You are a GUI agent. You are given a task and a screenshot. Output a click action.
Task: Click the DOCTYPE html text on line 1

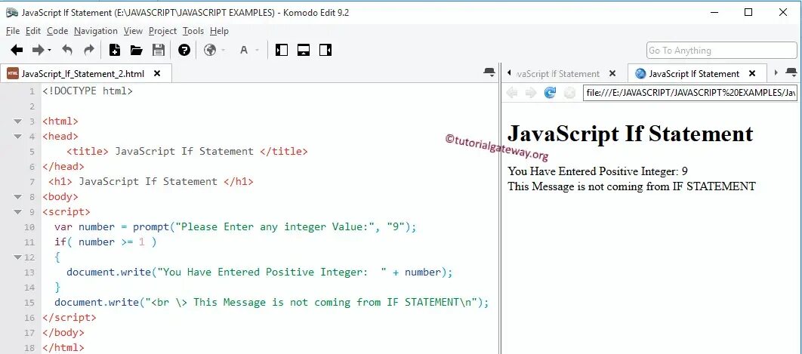pos(88,91)
